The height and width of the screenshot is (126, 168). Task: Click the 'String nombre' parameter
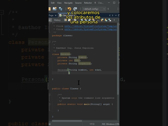[x=78, y=70]
